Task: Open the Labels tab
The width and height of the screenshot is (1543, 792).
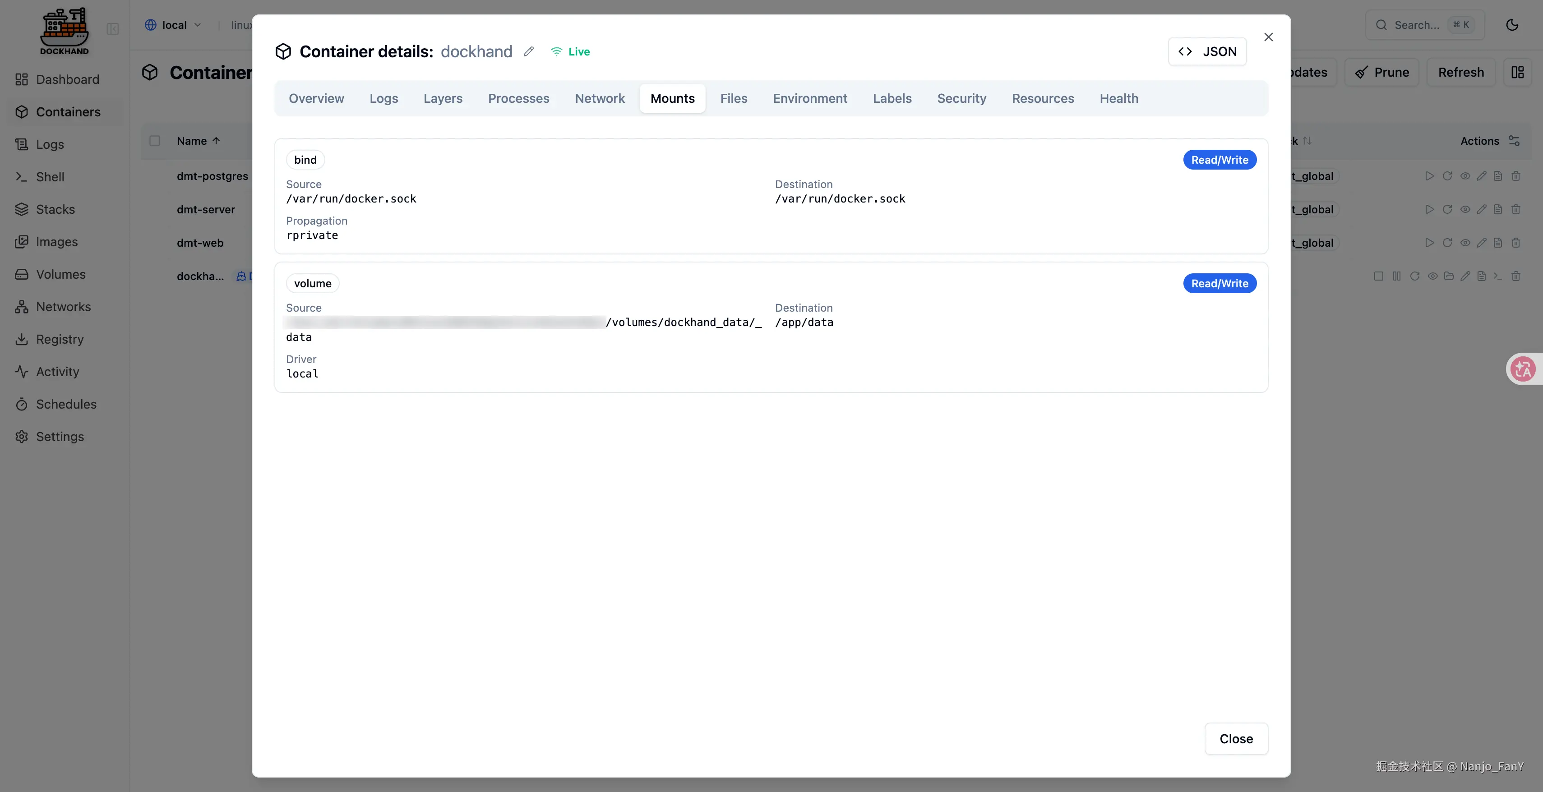Action: [892, 98]
